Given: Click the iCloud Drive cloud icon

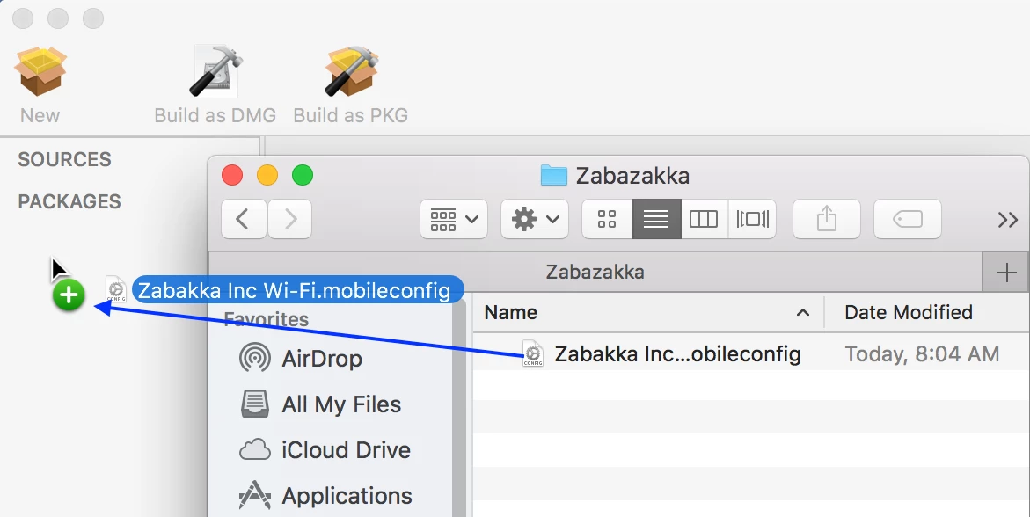Looking at the screenshot, I should click(x=255, y=450).
